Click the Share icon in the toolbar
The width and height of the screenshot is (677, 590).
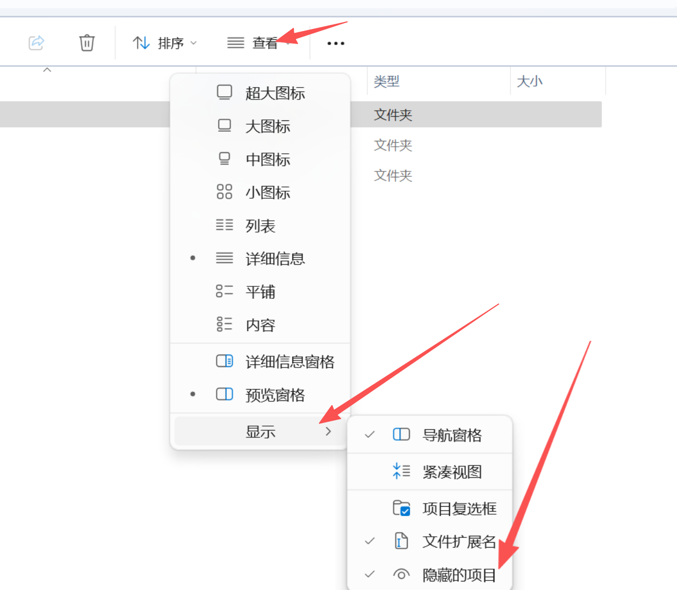point(36,43)
